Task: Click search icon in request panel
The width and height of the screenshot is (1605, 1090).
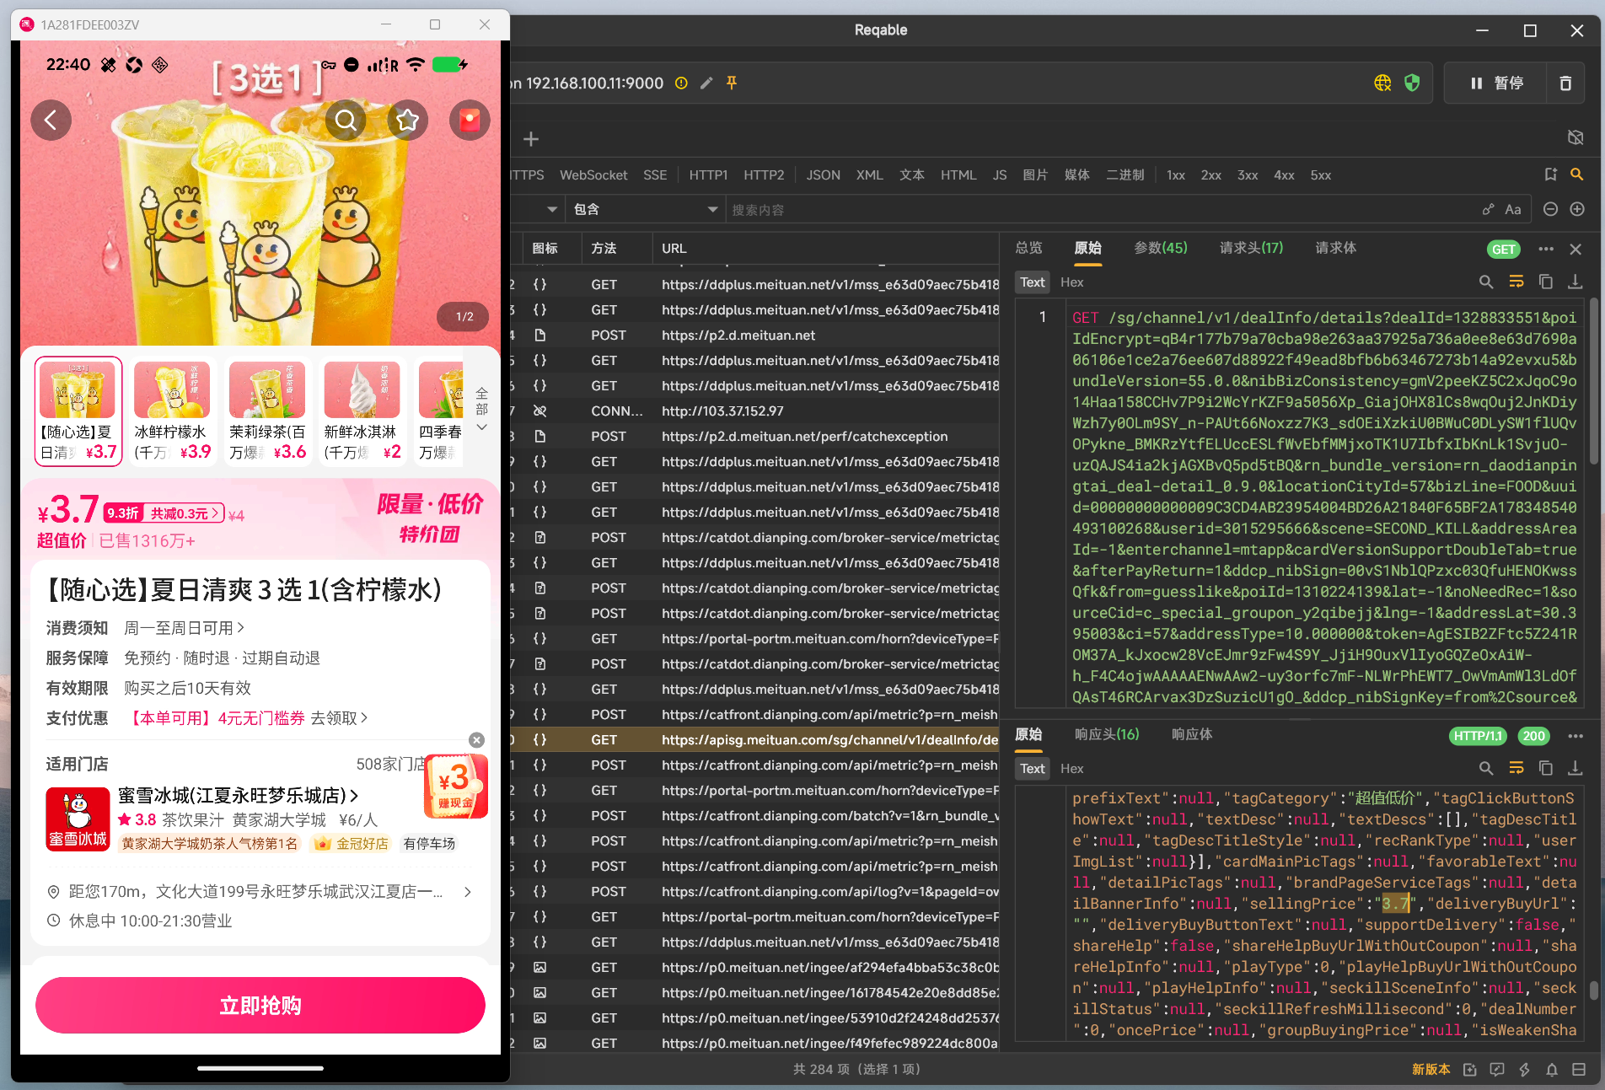Action: (x=1486, y=282)
